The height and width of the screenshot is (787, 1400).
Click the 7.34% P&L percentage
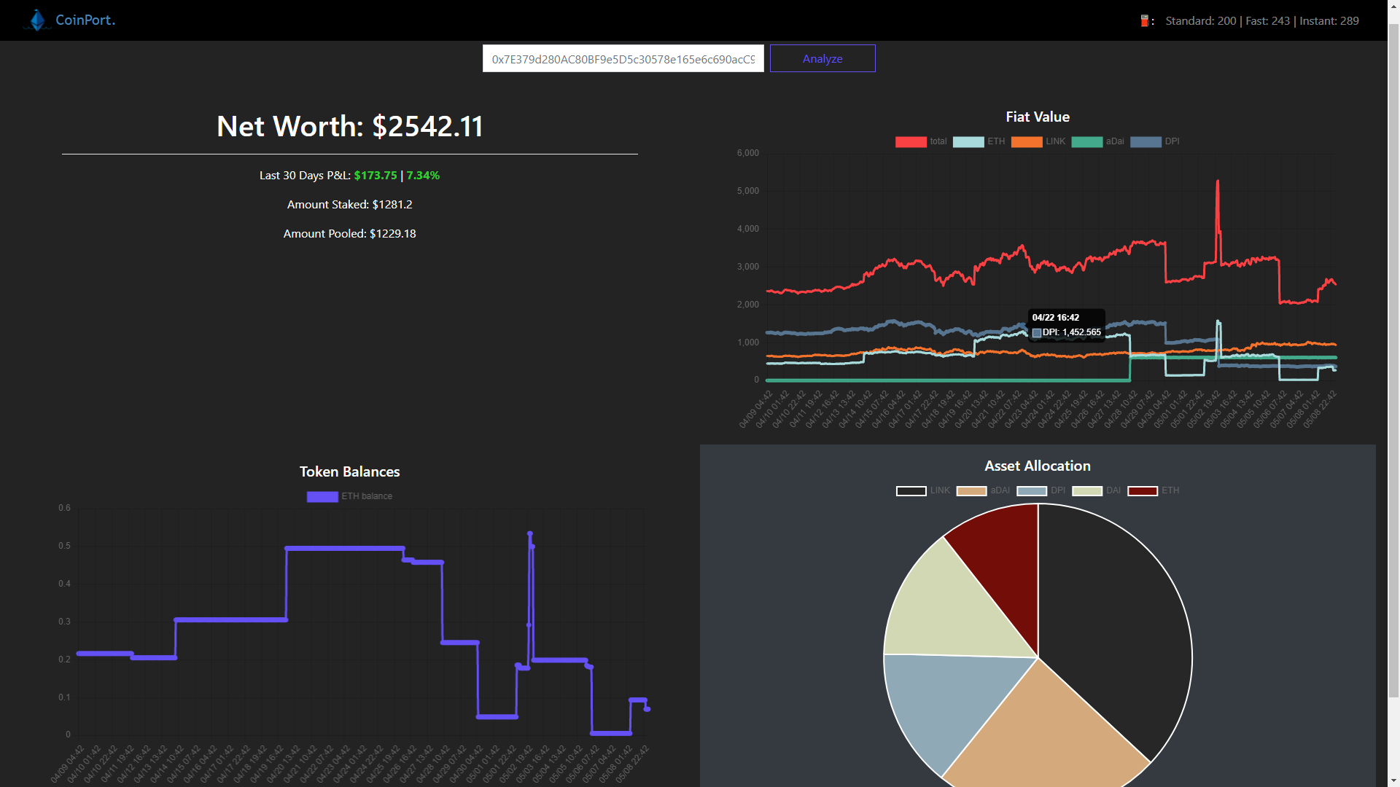pos(423,176)
